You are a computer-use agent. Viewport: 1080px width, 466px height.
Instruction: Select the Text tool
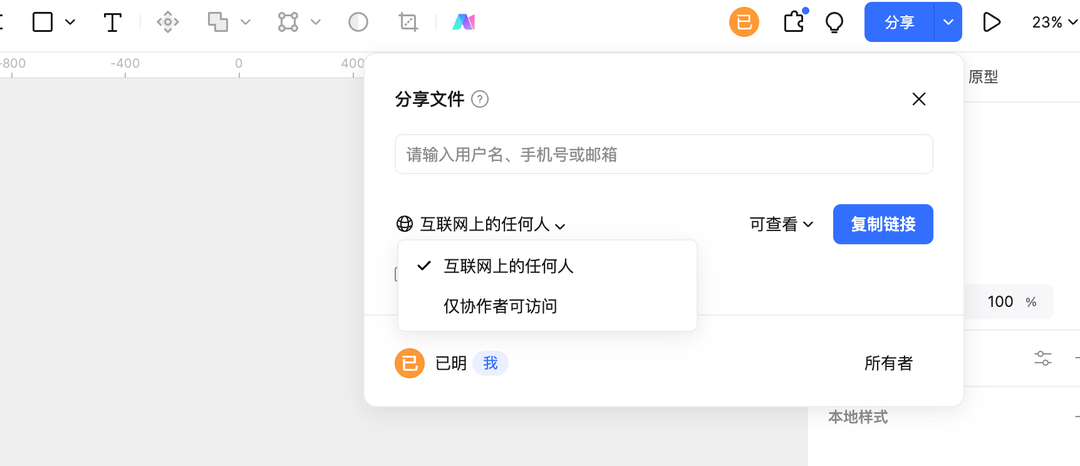112,23
